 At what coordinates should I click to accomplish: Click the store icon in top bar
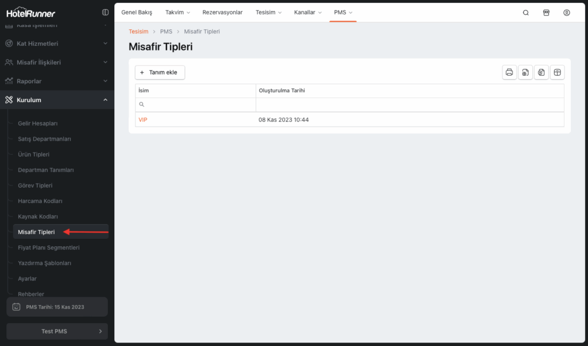(546, 13)
